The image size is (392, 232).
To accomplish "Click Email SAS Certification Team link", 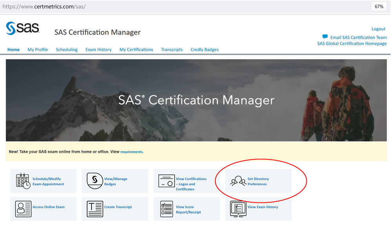I will click(x=359, y=37).
